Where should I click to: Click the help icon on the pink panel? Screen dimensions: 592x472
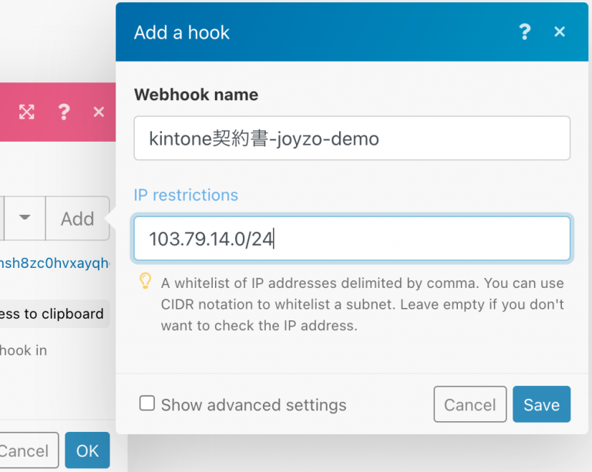coord(64,112)
